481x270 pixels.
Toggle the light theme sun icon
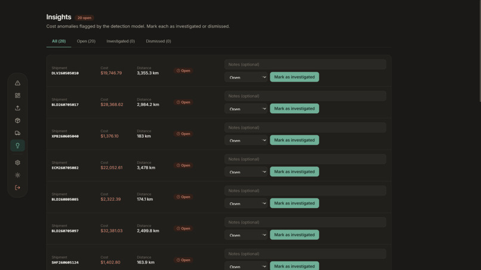point(17,175)
